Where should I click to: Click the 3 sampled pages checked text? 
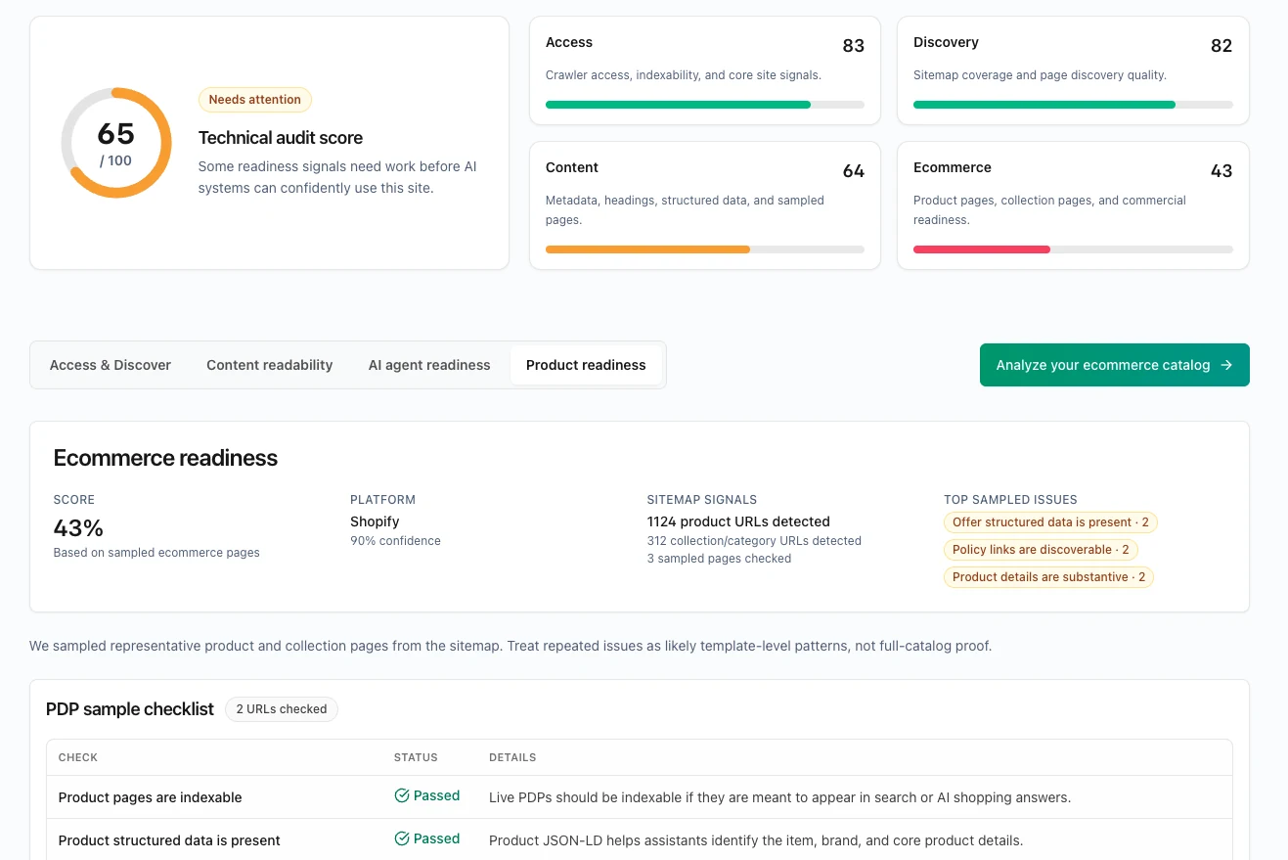[x=719, y=559]
